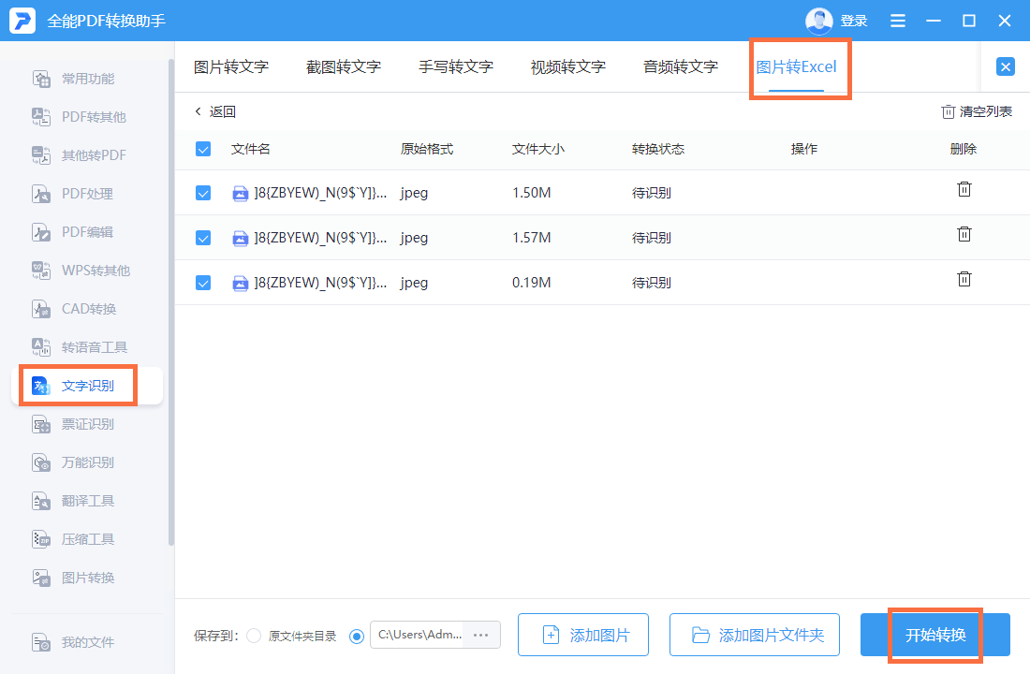The height and width of the screenshot is (674, 1030).
Task: Click the 转换状态 column header
Action: (658, 149)
